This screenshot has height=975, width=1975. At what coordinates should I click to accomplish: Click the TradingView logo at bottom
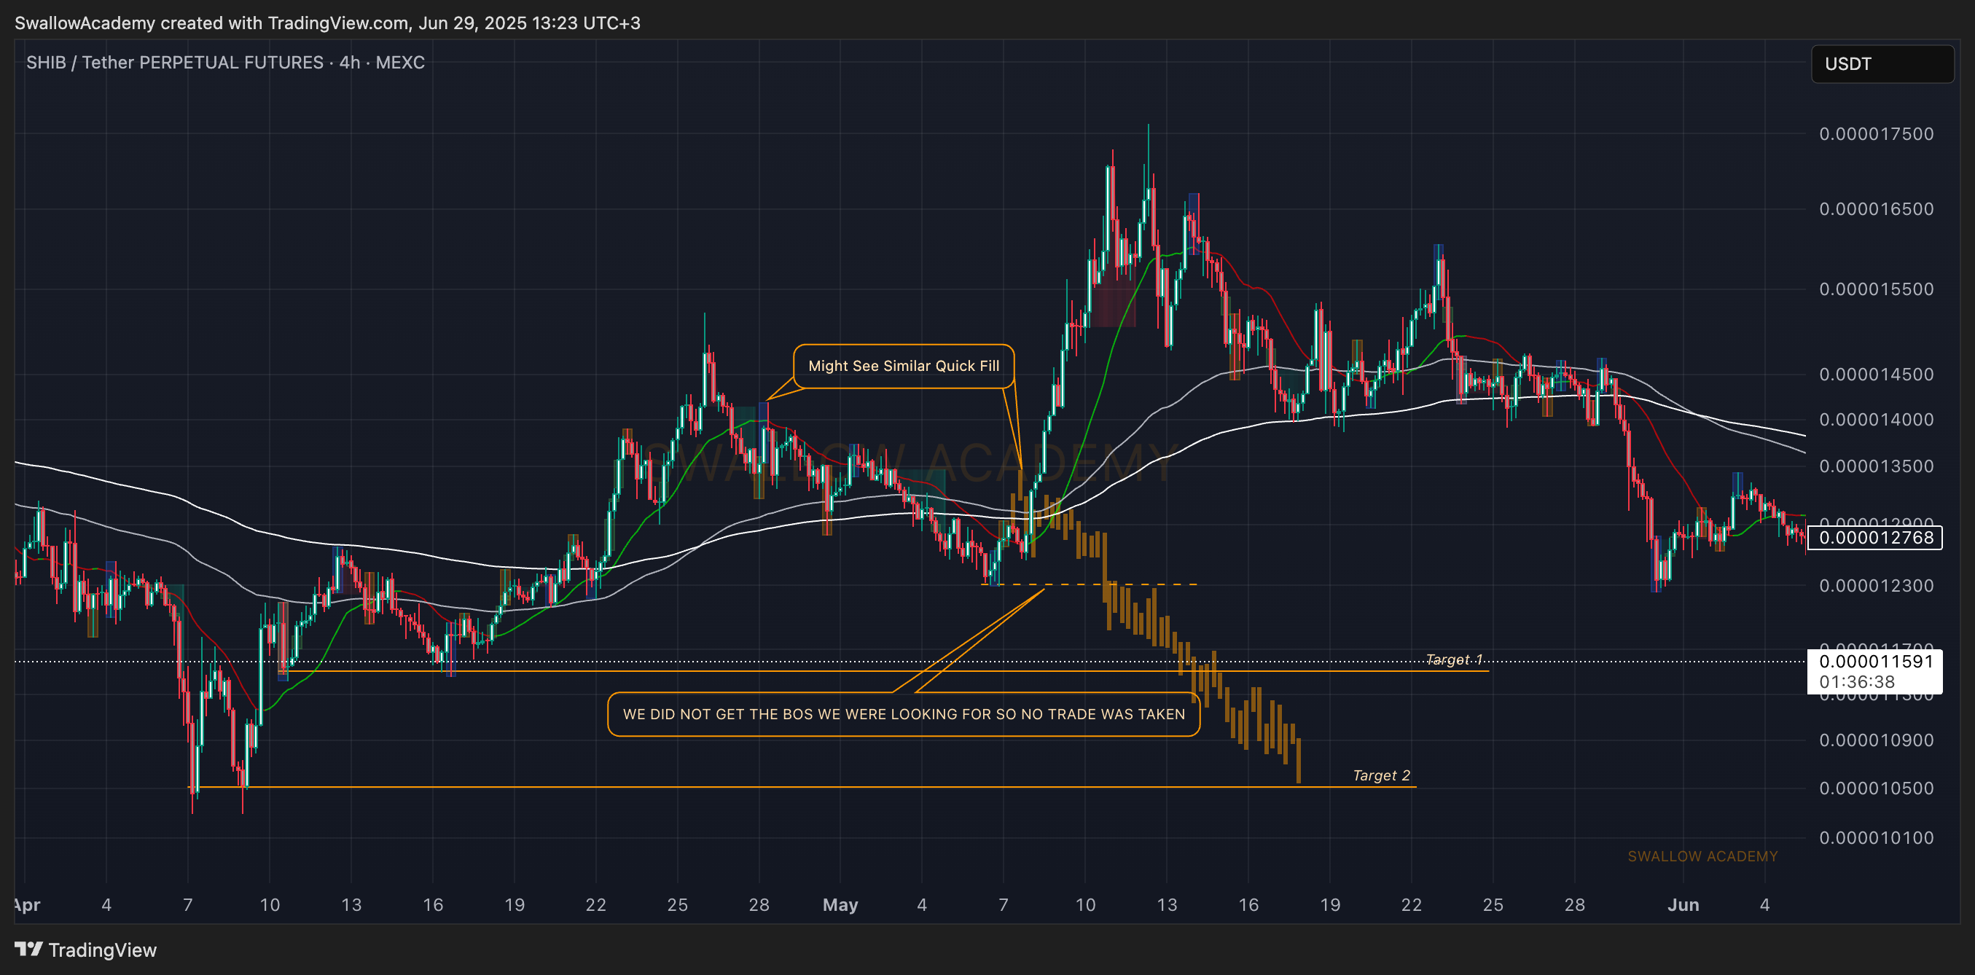(x=85, y=949)
